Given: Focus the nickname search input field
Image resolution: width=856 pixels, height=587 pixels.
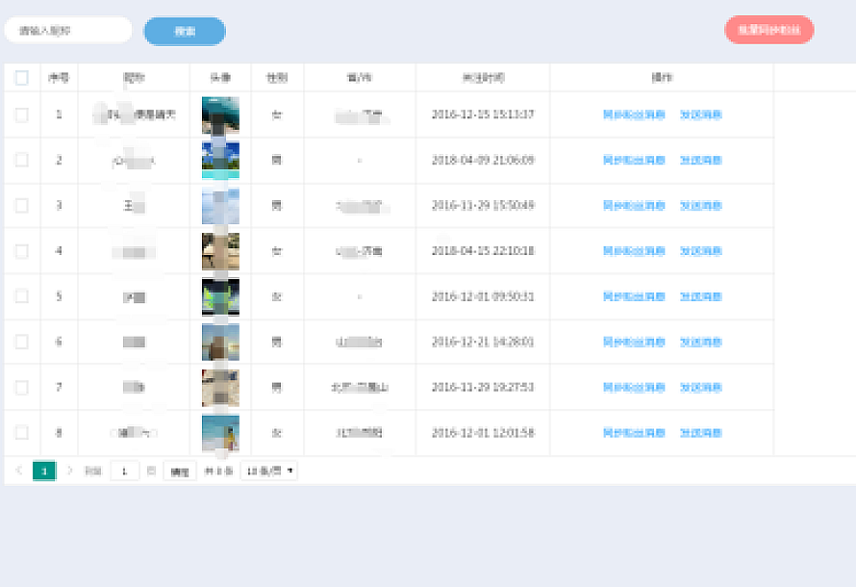Looking at the screenshot, I should 68,31.
